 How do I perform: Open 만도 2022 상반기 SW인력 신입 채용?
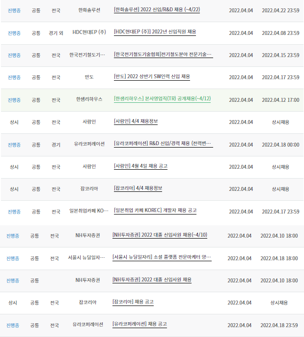click(152, 77)
